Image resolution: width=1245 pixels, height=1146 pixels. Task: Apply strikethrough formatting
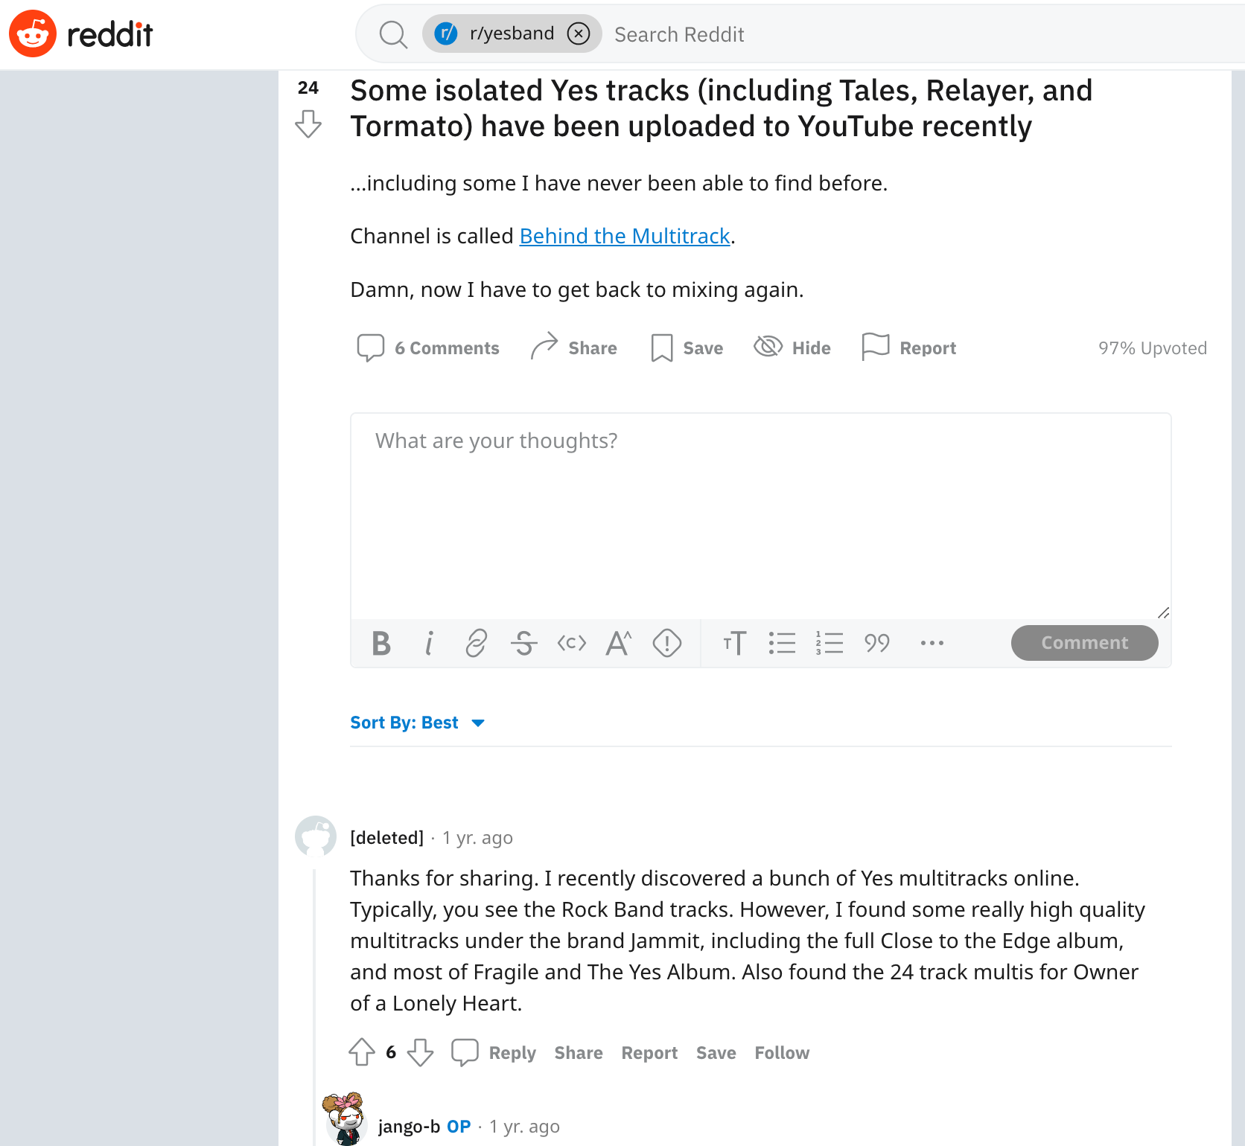pos(524,643)
